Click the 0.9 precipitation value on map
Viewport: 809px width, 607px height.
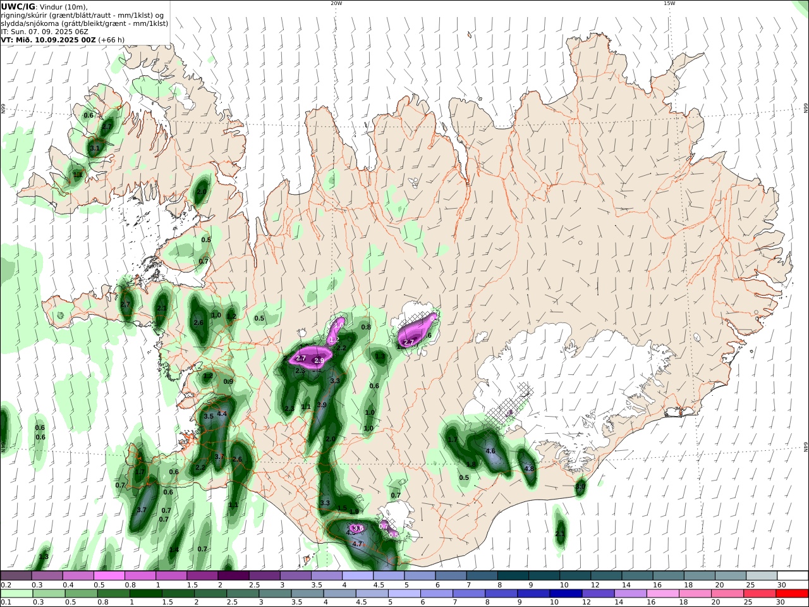coord(229,381)
